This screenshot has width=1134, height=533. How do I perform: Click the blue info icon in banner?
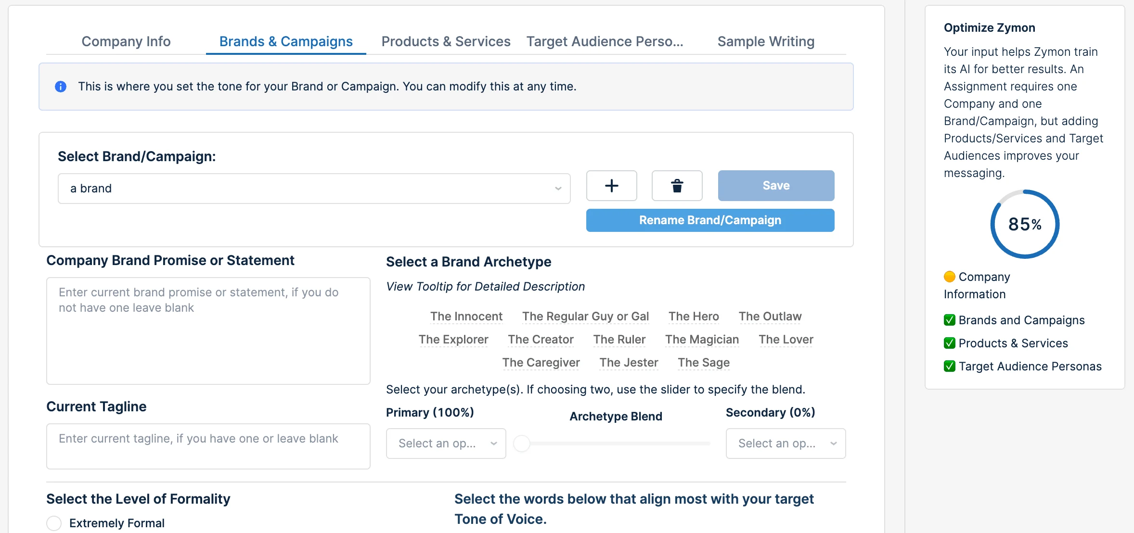click(61, 87)
